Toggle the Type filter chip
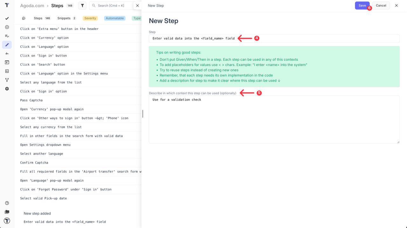Image resolution: width=407 pixels, height=228 pixels. coord(136,18)
